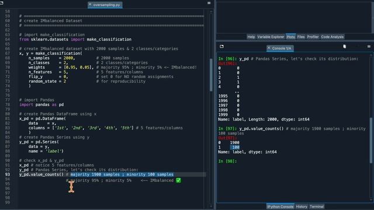The height and width of the screenshot is (210, 374).
Task: Select the IPython Console bottom tab
Action: (280, 206)
